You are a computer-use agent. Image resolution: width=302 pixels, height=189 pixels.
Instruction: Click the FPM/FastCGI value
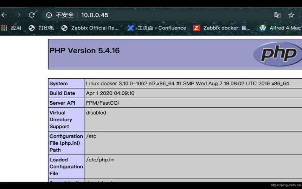[x=102, y=103]
